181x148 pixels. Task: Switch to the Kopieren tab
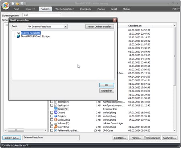coord(31,9)
